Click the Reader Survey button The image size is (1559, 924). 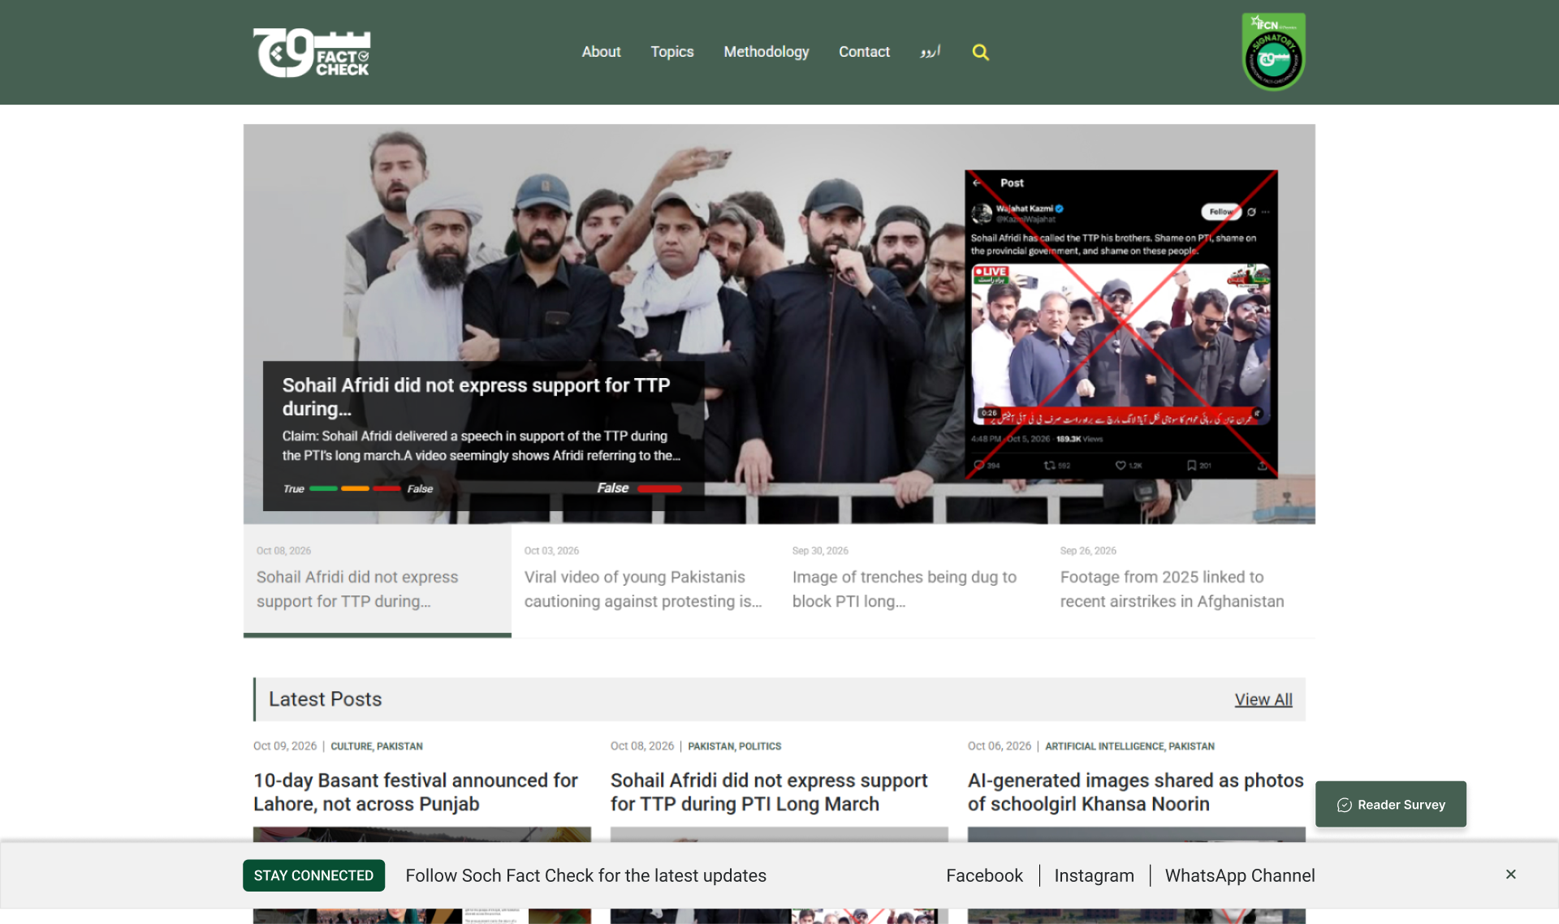pyautogui.click(x=1390, y=804)
